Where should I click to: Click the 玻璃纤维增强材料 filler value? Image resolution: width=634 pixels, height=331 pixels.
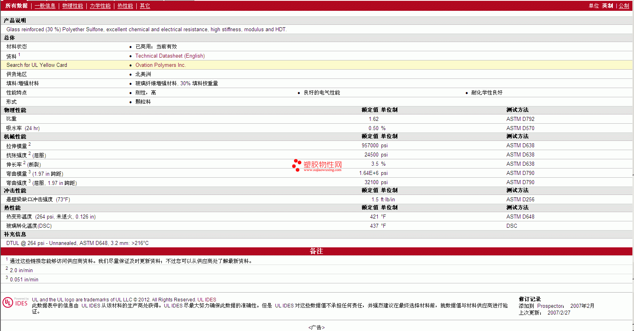[x=177, y=84]
